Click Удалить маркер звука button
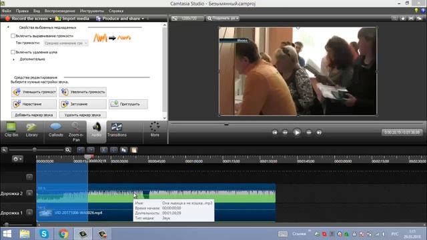Screen dimensions: 427x240 tap(83, 115)
